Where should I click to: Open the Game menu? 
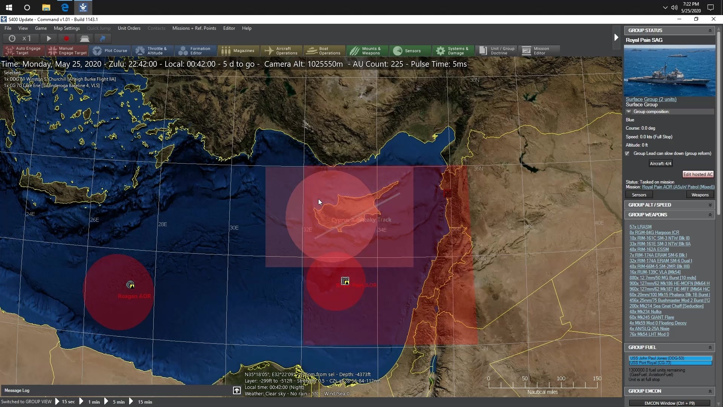41,28
